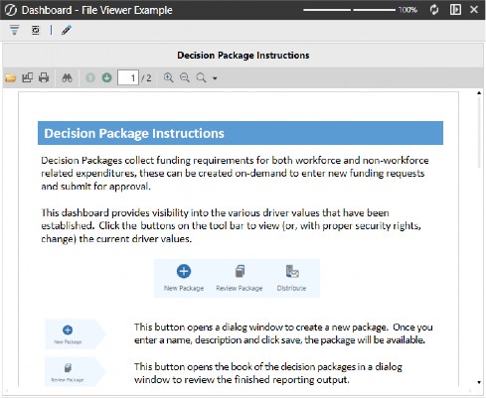Search document with binoculars icon
The height and width of the screenshot is (398, 486).
67,77
